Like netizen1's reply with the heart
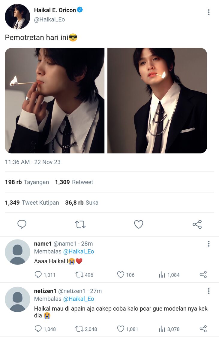Image resolution: width=219 pixels, height=337 pixels. [x=121, y=329]
